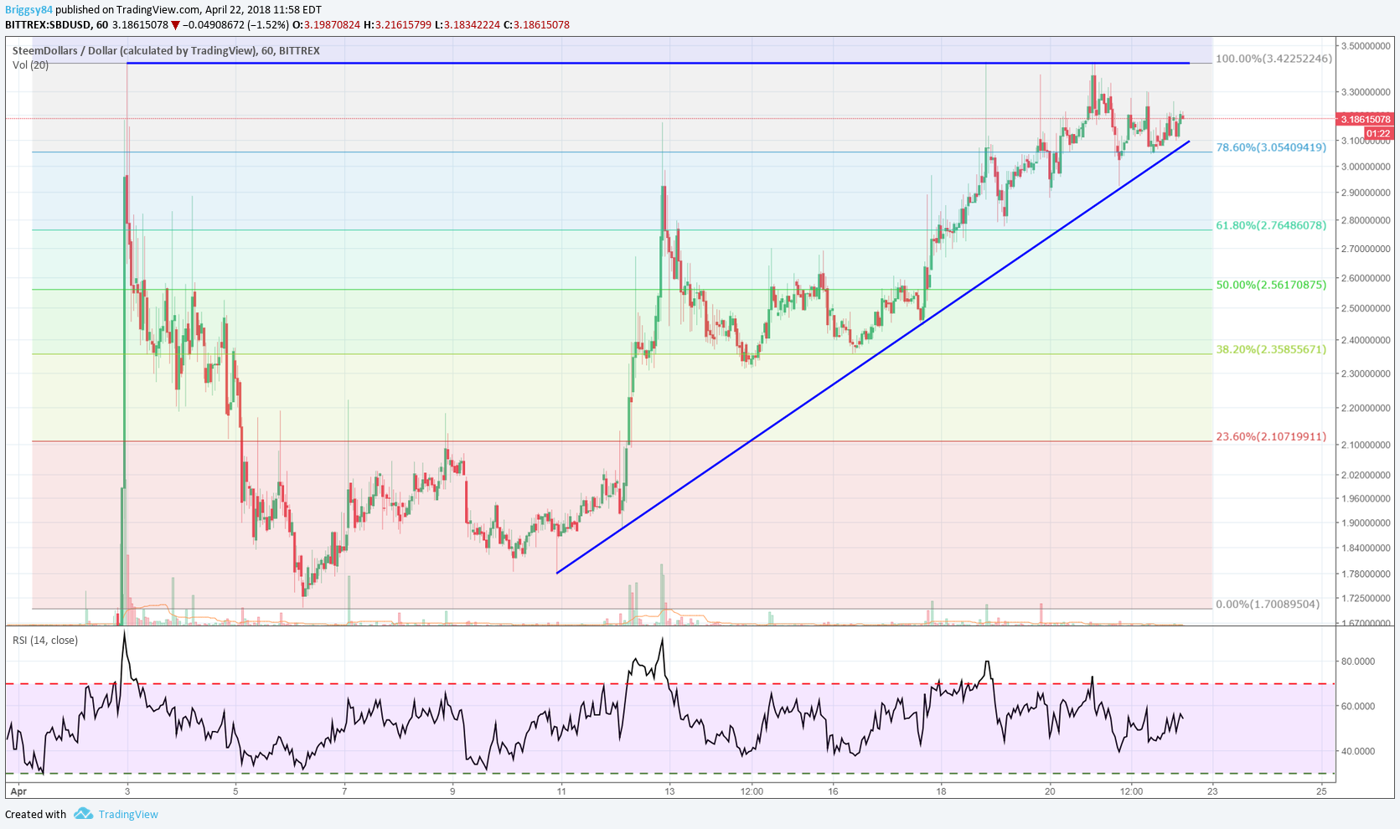The image size is (1400, 829).
Task: Click the 1.78000000 price axis label
Action: [1367, 574]
